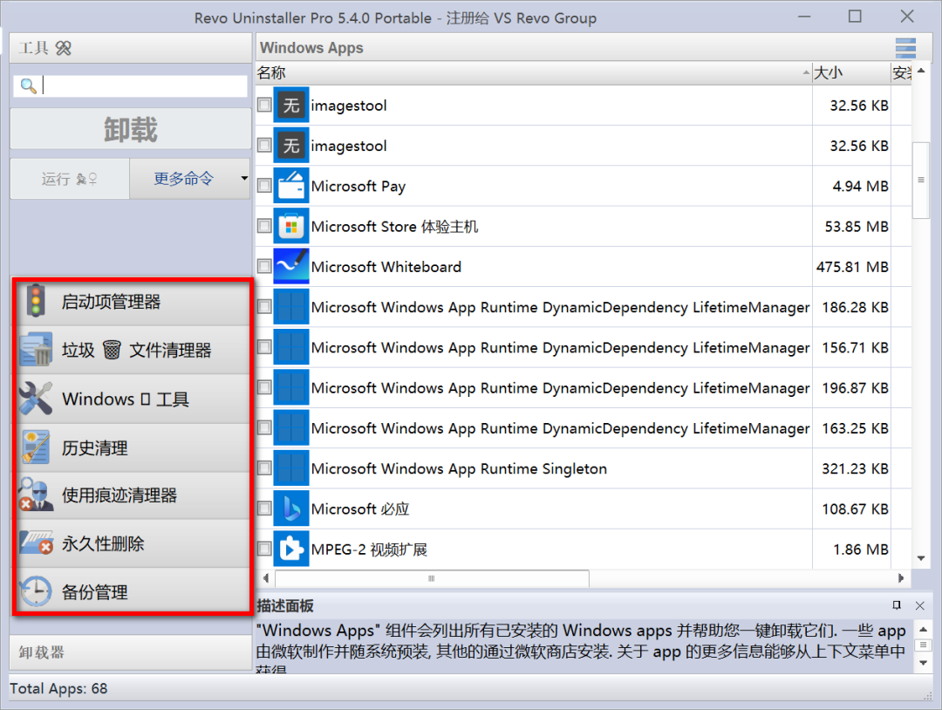The width and height of the screenshot is (942, 710).
Task: Click the Microsoft Whiteboard app icon
Action: click(x=291, y=267)
